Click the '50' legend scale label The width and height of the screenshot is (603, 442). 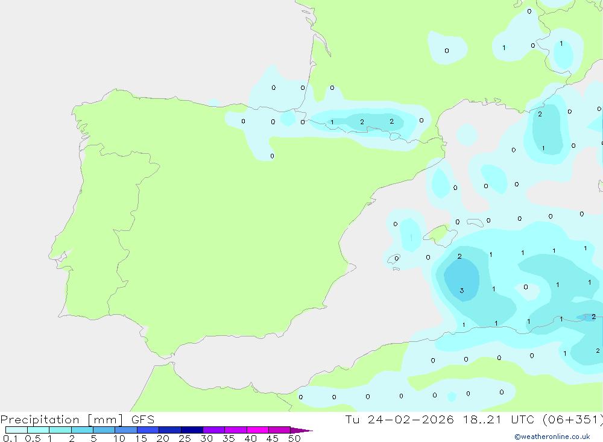294,438
